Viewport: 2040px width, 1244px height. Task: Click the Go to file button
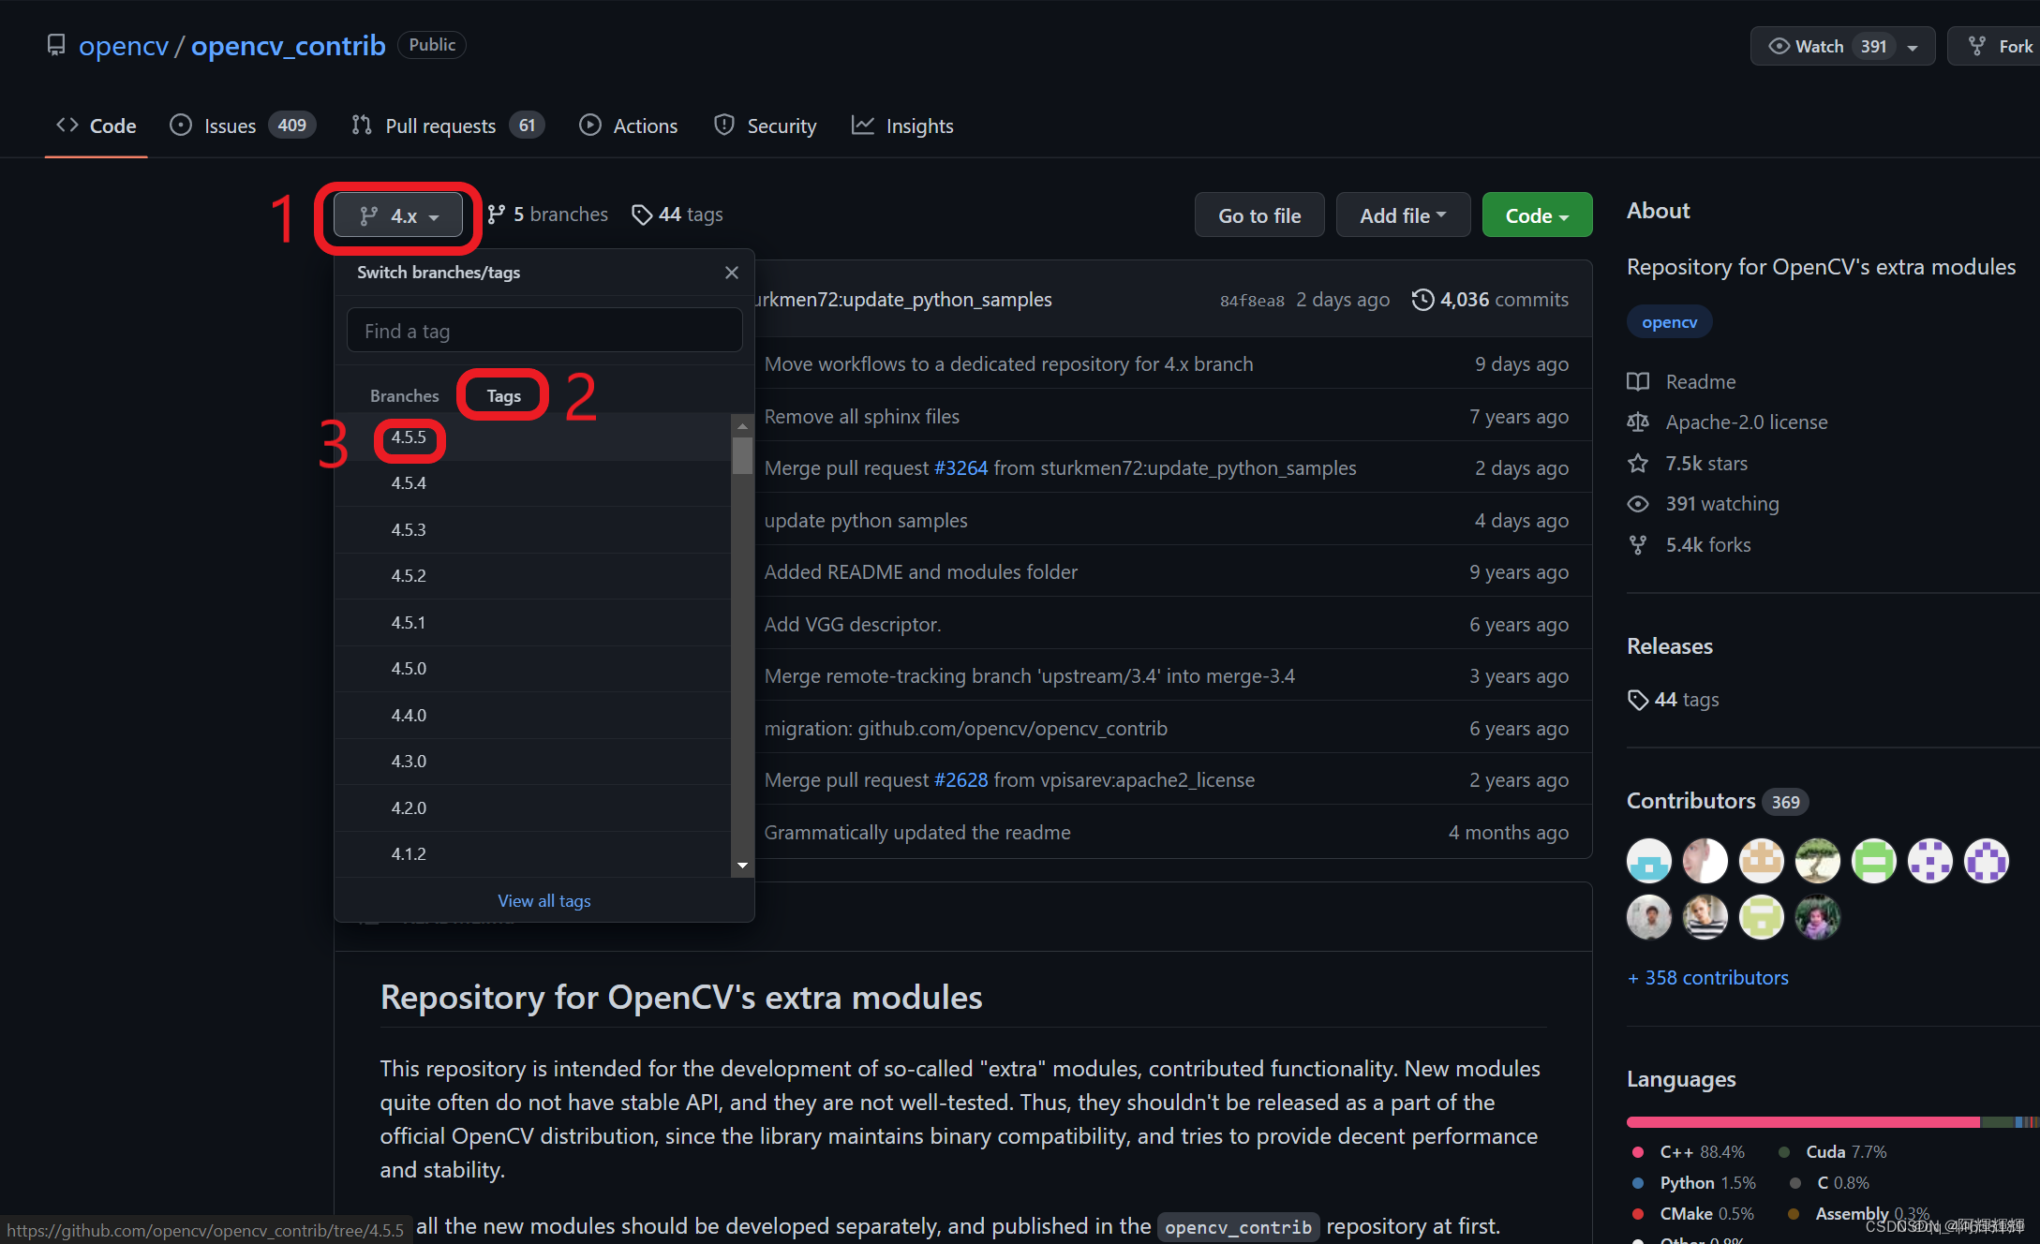coord(1259,215)
